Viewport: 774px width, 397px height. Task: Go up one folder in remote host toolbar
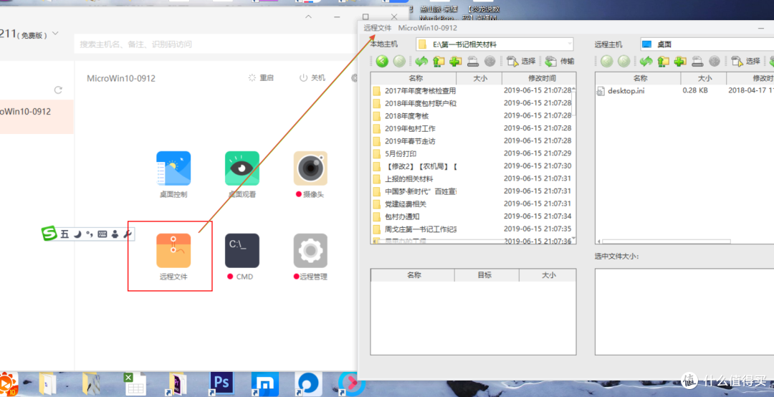(x=663, y=61)
